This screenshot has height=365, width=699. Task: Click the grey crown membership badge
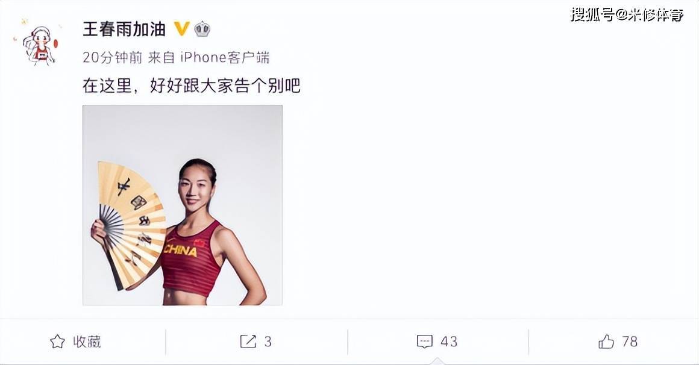202,29
